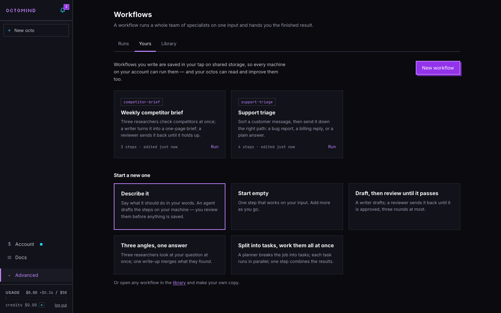Screen dimensions: 501x313
Task: Click the add credits plus icon
Action: 41,305
